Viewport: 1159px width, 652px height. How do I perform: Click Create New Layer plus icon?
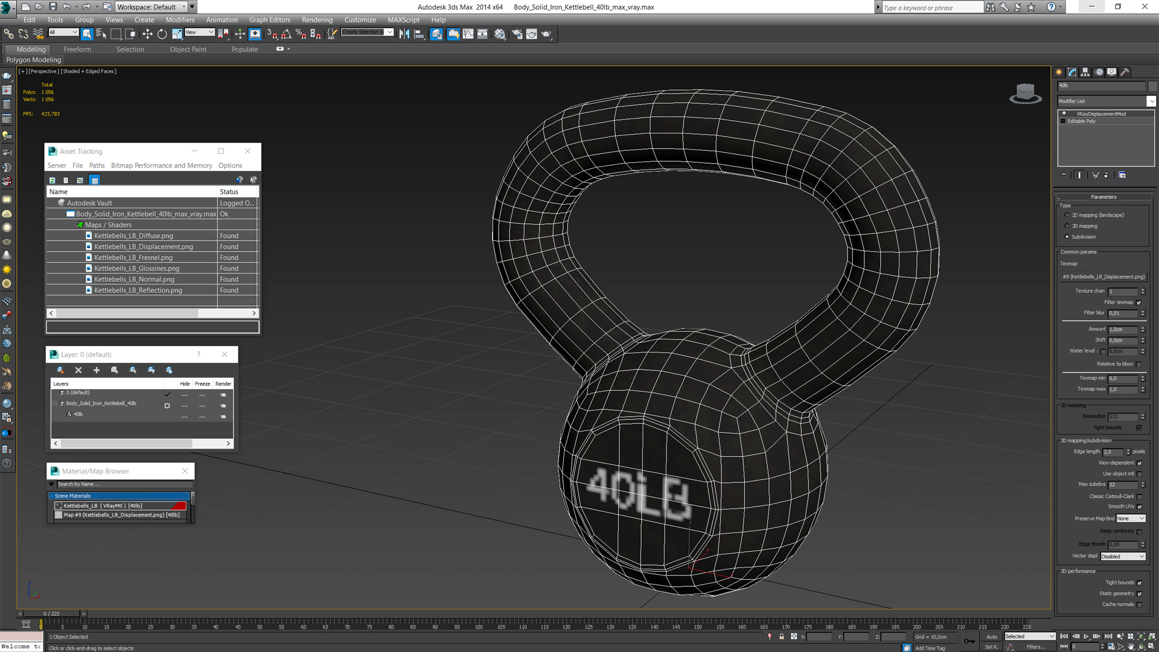[x=96, y=370]
